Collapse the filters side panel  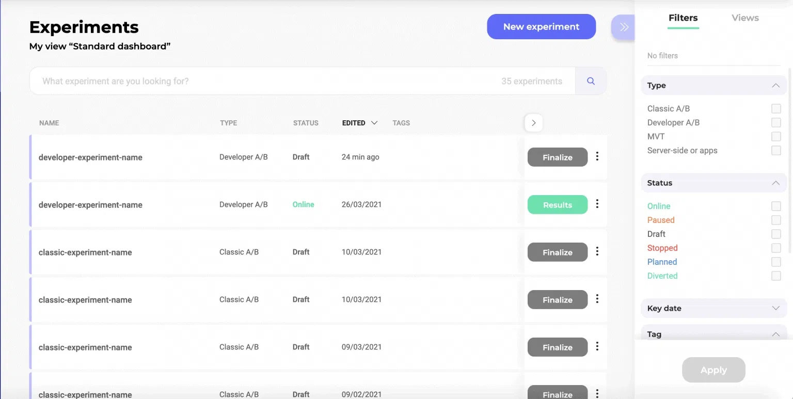(624, 27)
